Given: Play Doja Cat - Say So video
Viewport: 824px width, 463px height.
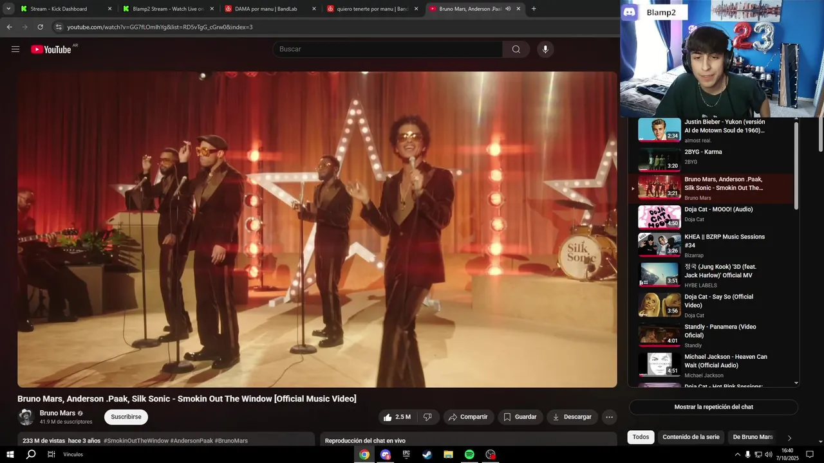Looking at the screenshot, I should coord(711,305).
